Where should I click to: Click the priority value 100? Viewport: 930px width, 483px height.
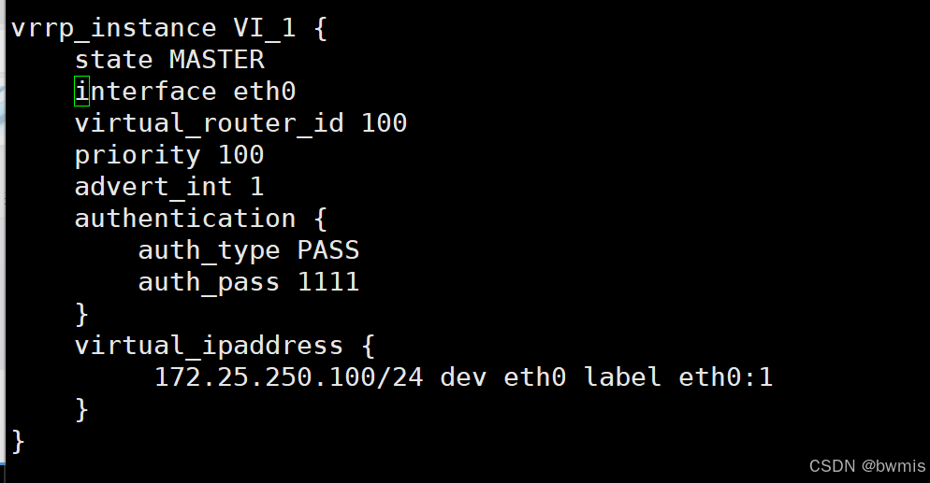(240, 155)
